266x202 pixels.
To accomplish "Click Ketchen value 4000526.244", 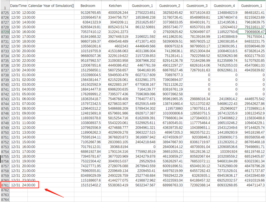I will pos(115,12).
